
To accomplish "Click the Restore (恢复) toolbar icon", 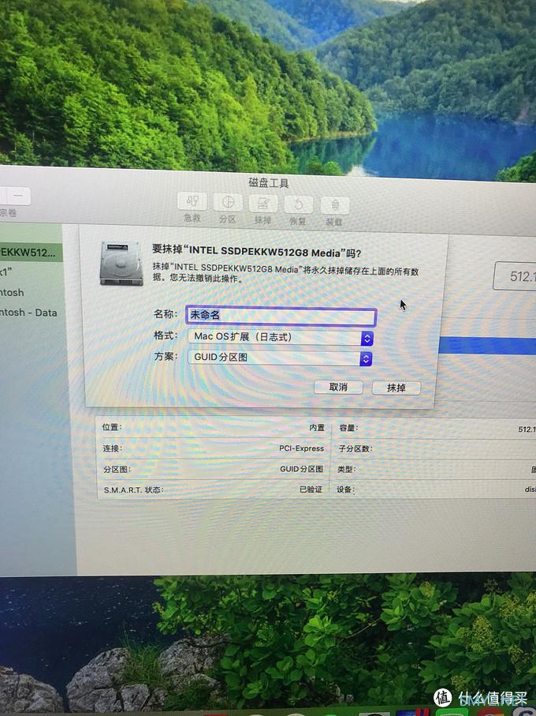I will pos(299,204).
